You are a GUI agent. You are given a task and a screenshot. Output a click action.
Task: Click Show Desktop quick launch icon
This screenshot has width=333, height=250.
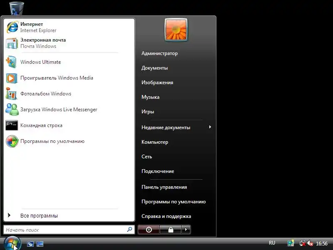click(x=40, y=244)
